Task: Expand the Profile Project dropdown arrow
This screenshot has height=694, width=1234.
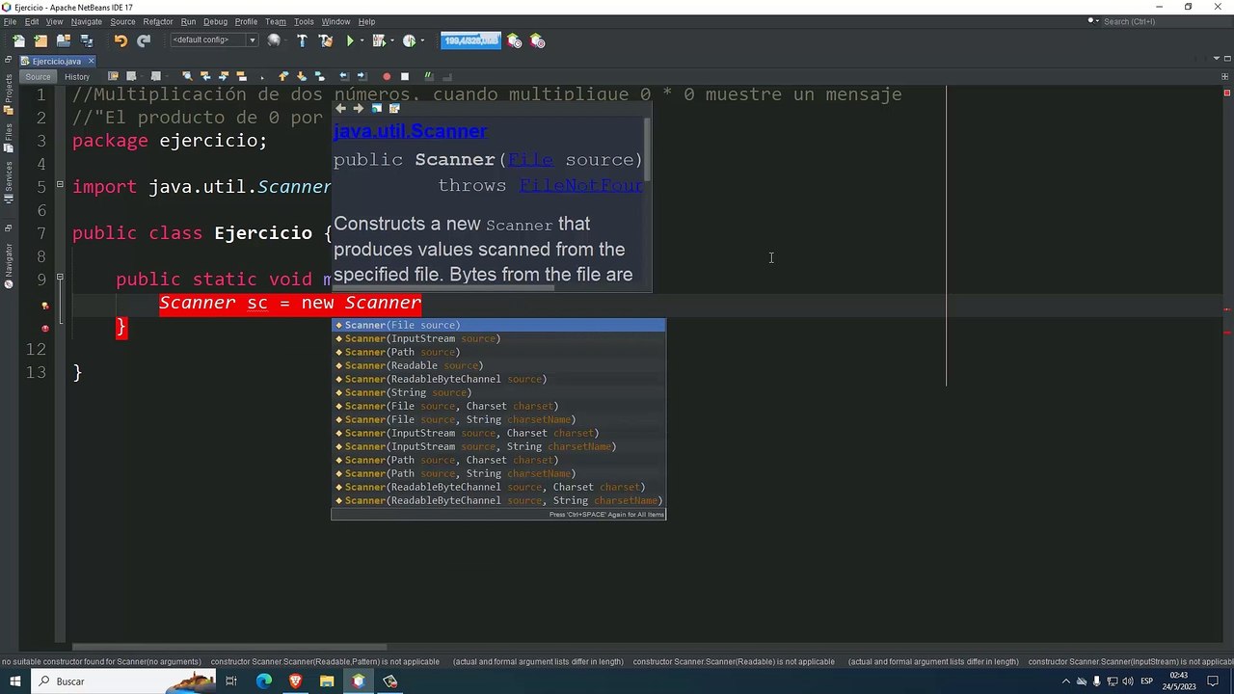Action: click(x=423, y=40)
